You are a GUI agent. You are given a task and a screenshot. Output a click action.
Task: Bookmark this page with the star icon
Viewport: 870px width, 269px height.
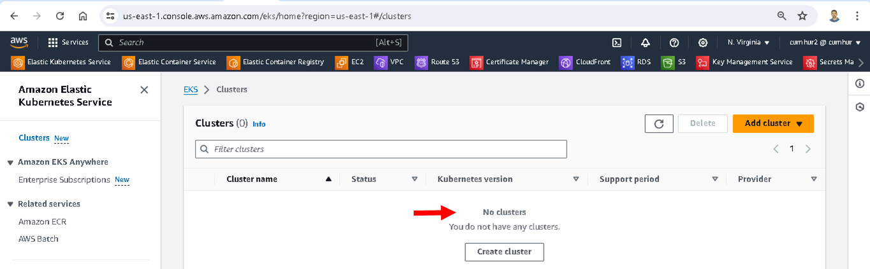point(802,16)
